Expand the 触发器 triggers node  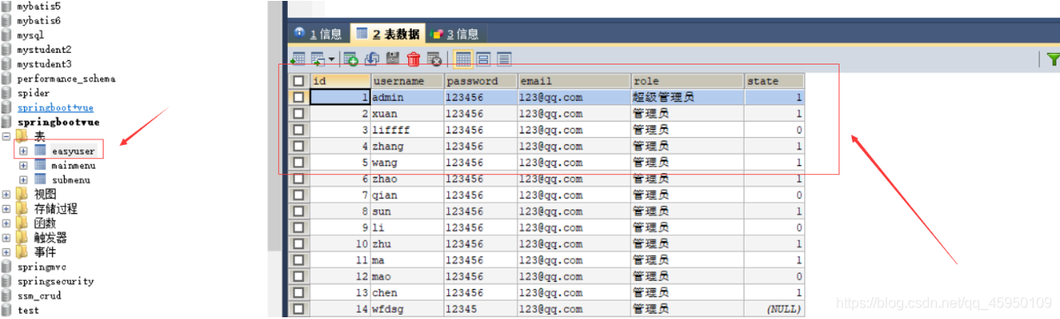point(6,238)
